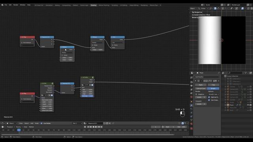
Task: Open the Material properties tab
Action: [191, 123]
